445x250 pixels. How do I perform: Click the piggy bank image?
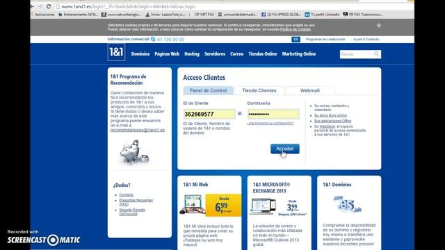point(134,152)
